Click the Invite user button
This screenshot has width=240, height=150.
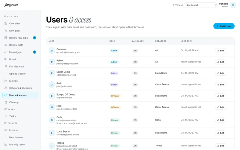224,26
